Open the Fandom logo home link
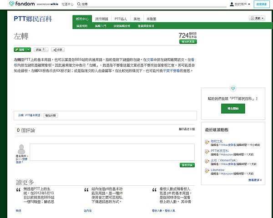This screenshot has width=273, height=218. pyautogui.click(x=22, y=4)
